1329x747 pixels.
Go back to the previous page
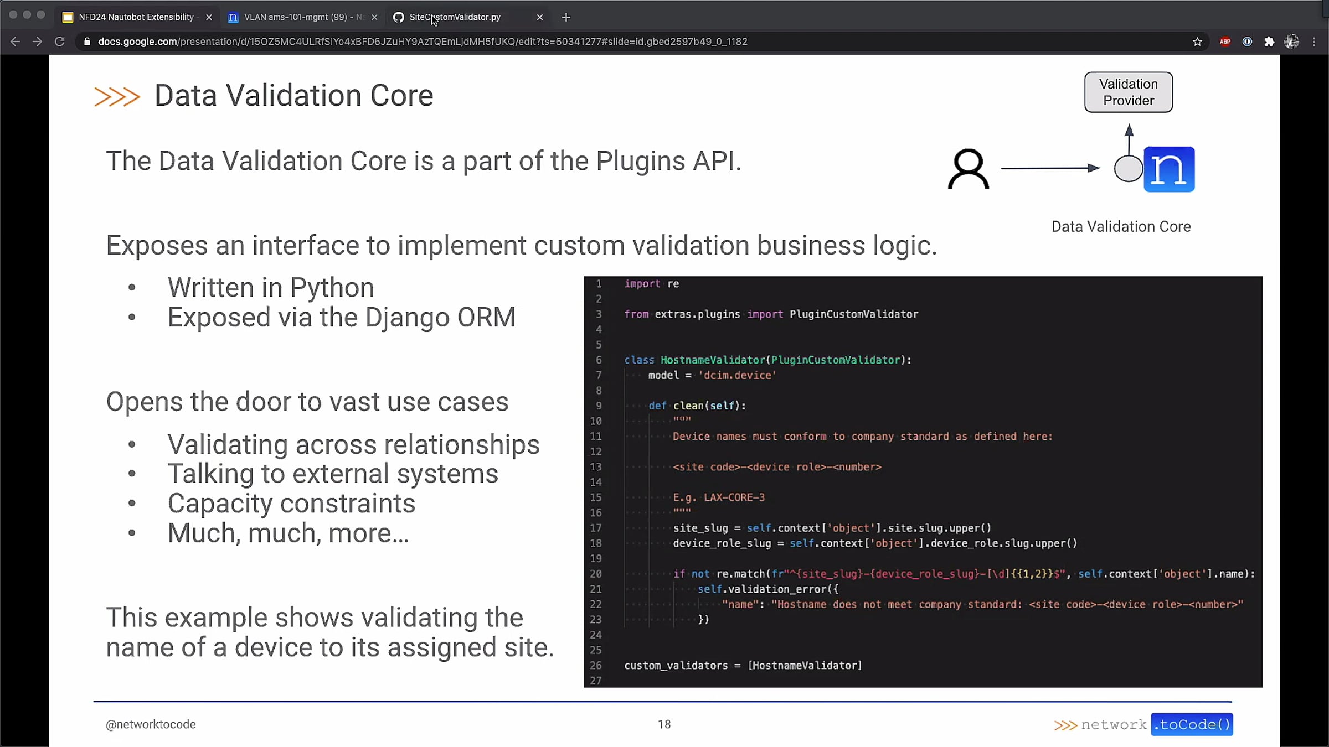[15, 41]
